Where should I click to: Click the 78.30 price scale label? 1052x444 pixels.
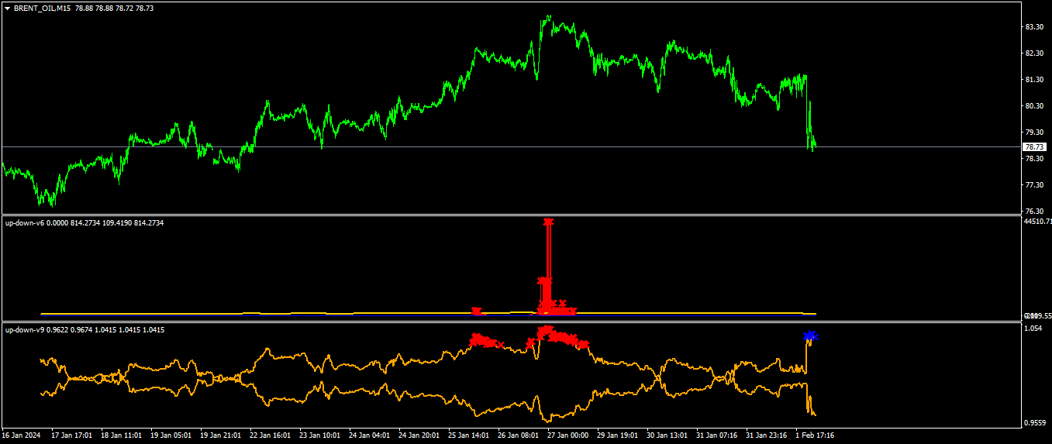(1034, 158)
